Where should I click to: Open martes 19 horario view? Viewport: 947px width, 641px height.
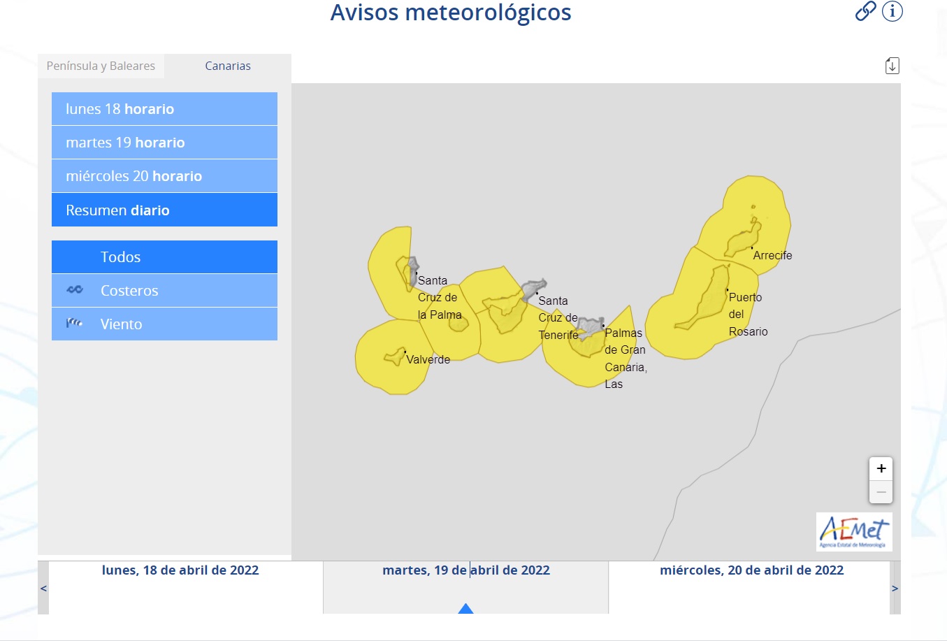pyautogui.click(x=164, y=143)
